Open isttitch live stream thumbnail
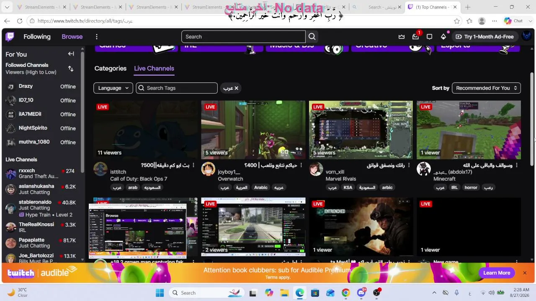Screen dimensions: 536x301 click(146, 130)
